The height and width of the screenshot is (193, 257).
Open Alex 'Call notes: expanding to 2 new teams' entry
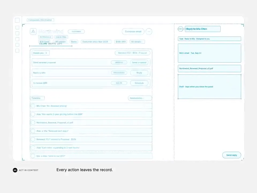91,148
